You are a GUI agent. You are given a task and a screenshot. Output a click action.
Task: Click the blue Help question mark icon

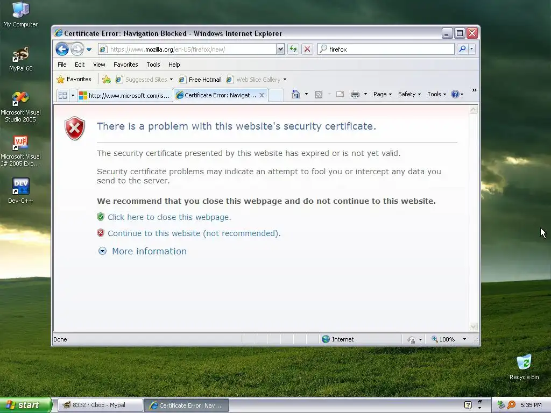[x=455, y=94]
